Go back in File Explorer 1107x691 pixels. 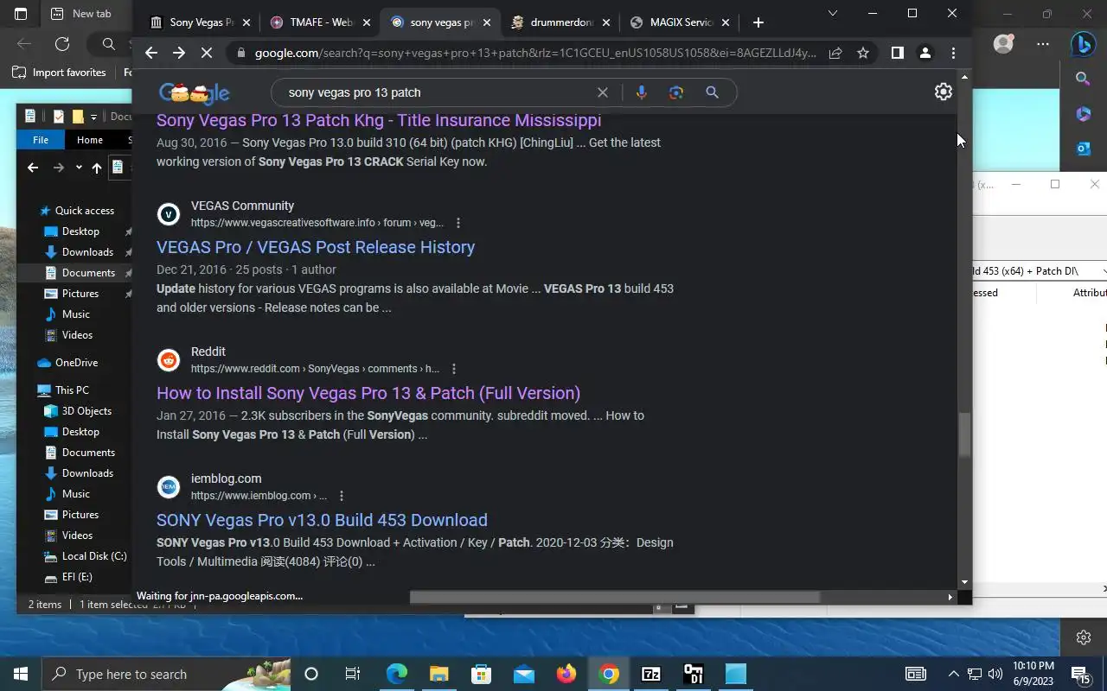point(33,168)
